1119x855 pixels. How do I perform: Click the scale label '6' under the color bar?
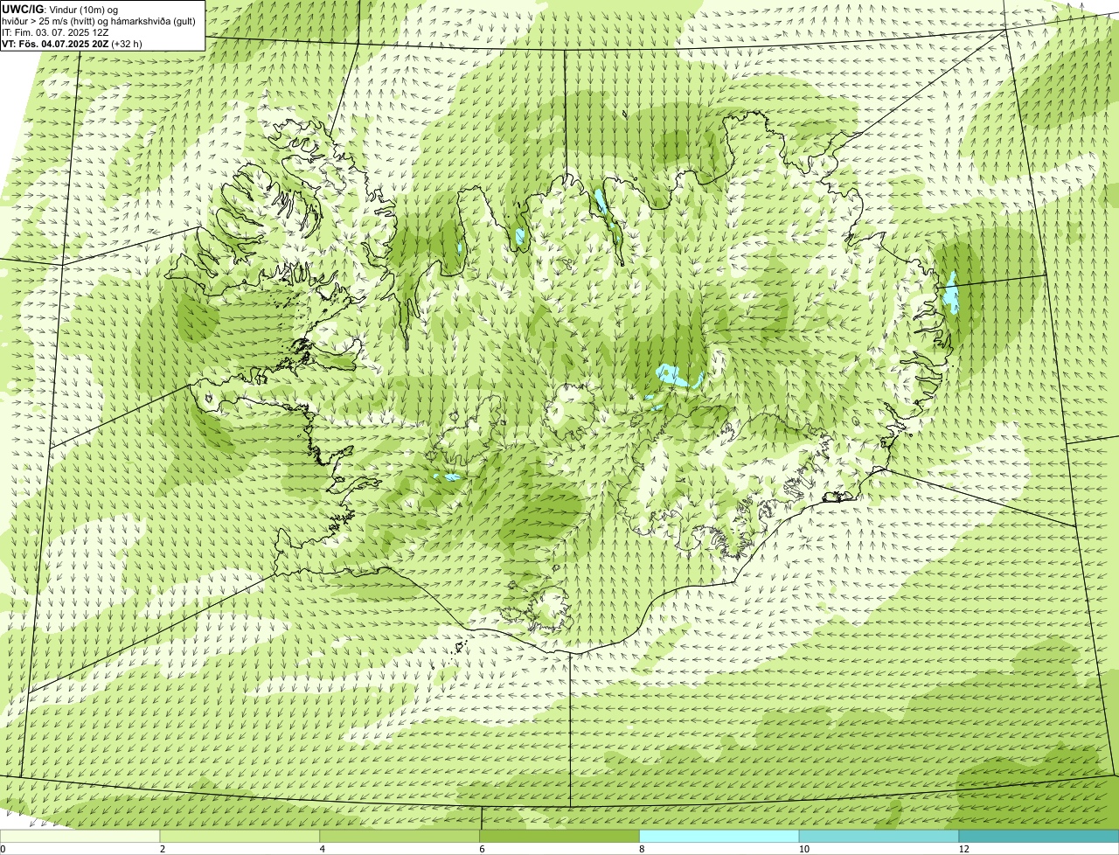coord(481,849)
